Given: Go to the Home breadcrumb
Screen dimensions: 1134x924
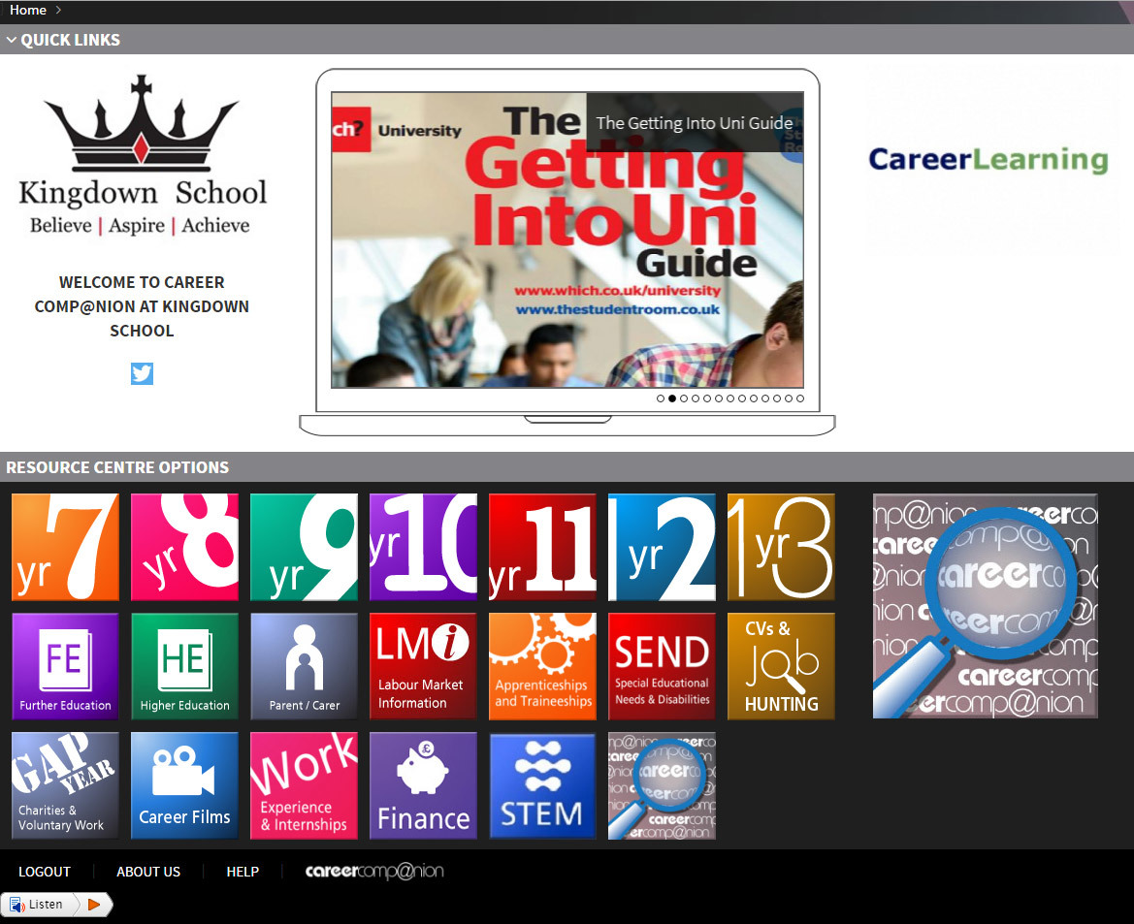Looking at the screenshot, I should click(27, 10).
